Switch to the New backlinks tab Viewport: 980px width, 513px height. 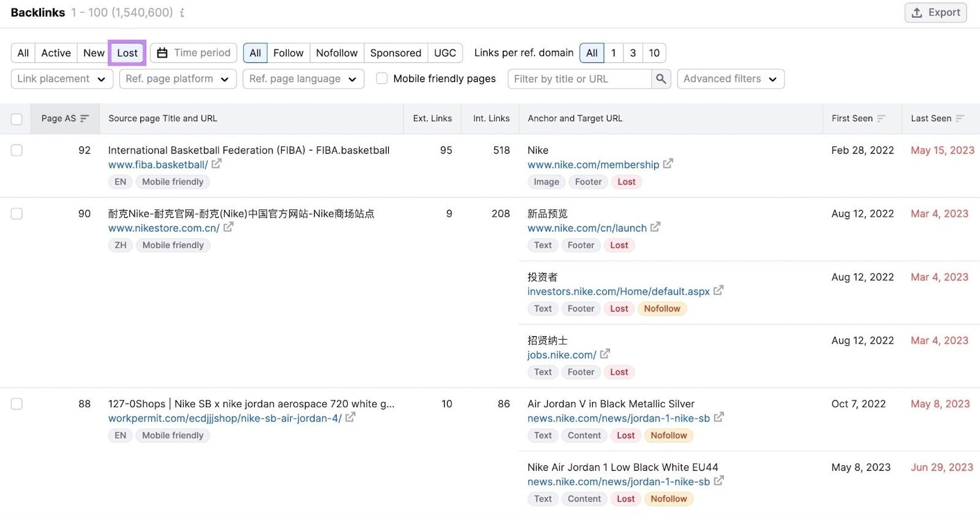click(94, 53)
